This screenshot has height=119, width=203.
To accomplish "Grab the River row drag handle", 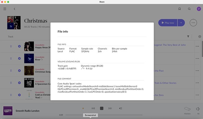I will click(x=11, y=58).
